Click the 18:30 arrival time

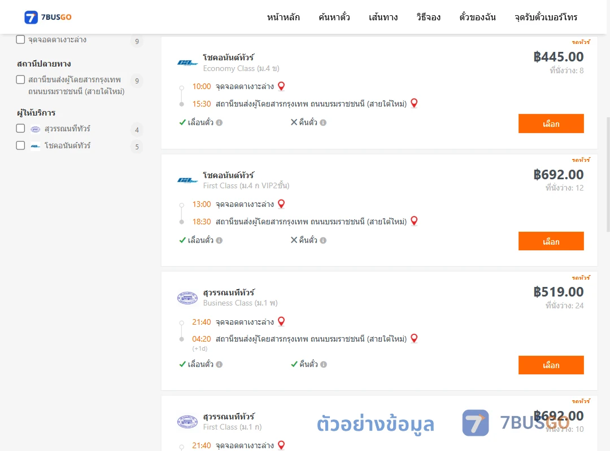tap(202, 222)
